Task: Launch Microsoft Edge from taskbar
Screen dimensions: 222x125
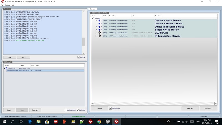Action: point(30,122)
